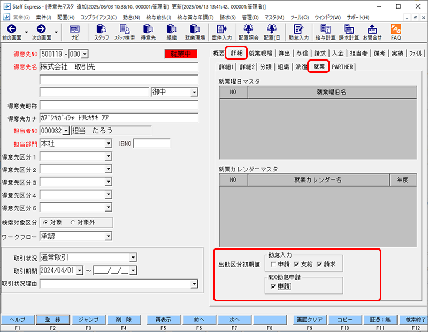This screenshot has height=332, width=428.
Task: Click the 旧NO input field
Action: point(152,143)
